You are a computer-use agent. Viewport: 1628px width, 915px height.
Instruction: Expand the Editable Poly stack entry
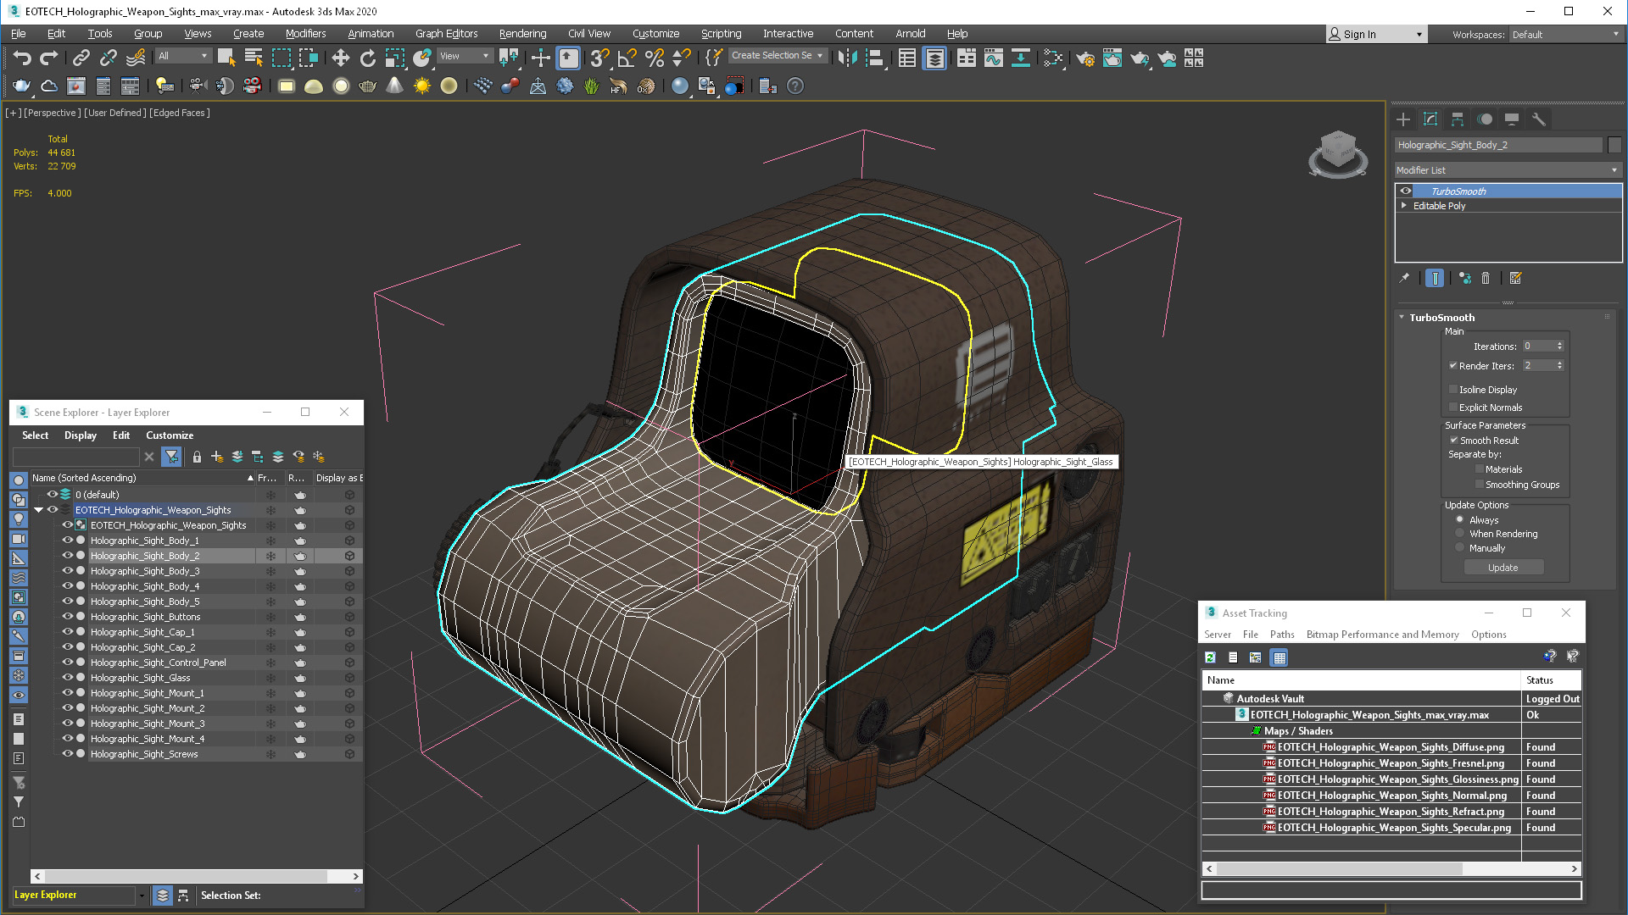tap(1404, 206)
